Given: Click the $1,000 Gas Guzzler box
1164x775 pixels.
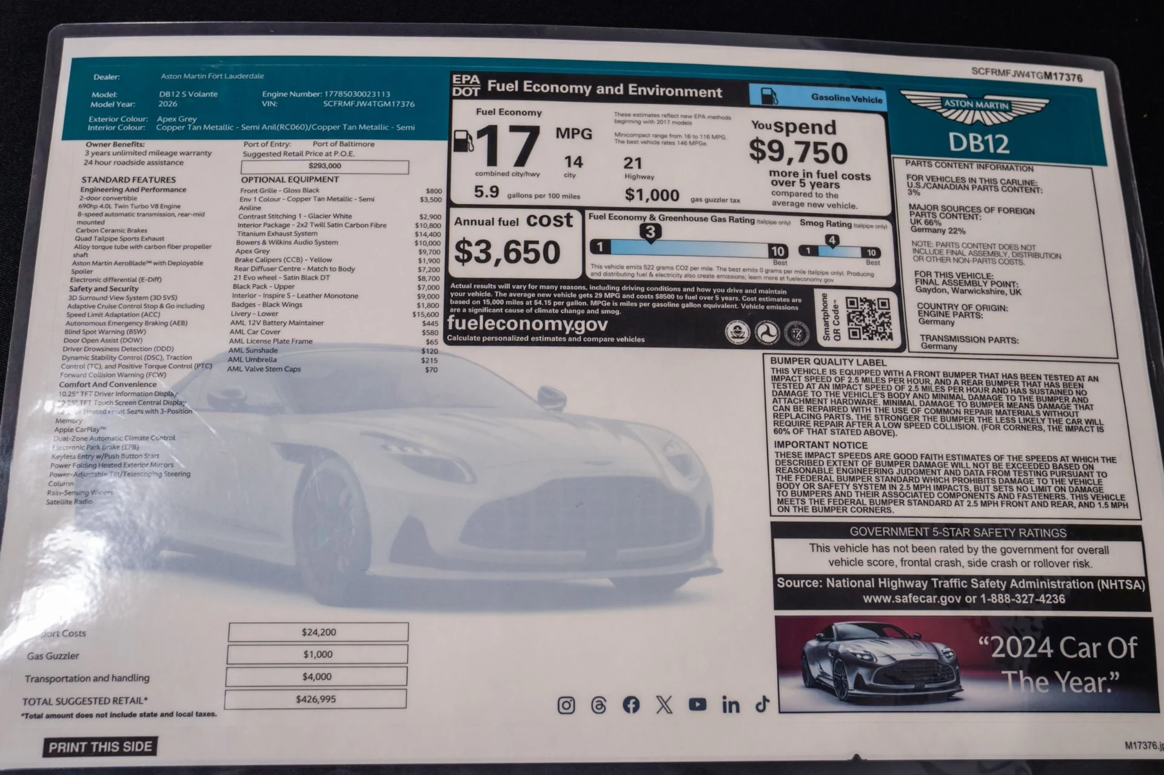Looking at the screenshot, I should [318, 654].
